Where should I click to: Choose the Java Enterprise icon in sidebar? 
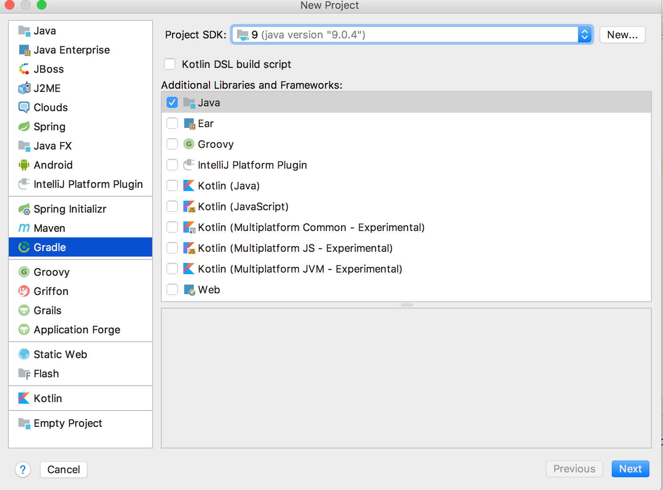pos(24,50)
